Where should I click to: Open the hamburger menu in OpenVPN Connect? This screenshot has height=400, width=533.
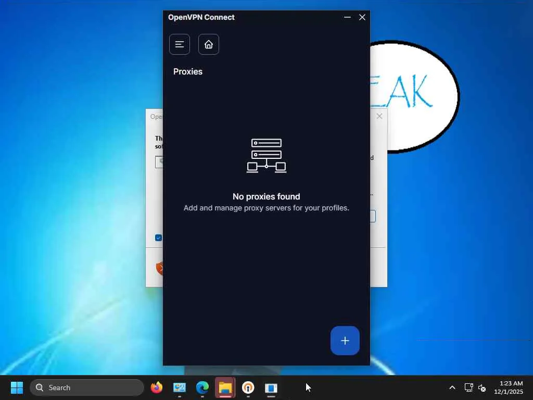(x=180, y=44)
